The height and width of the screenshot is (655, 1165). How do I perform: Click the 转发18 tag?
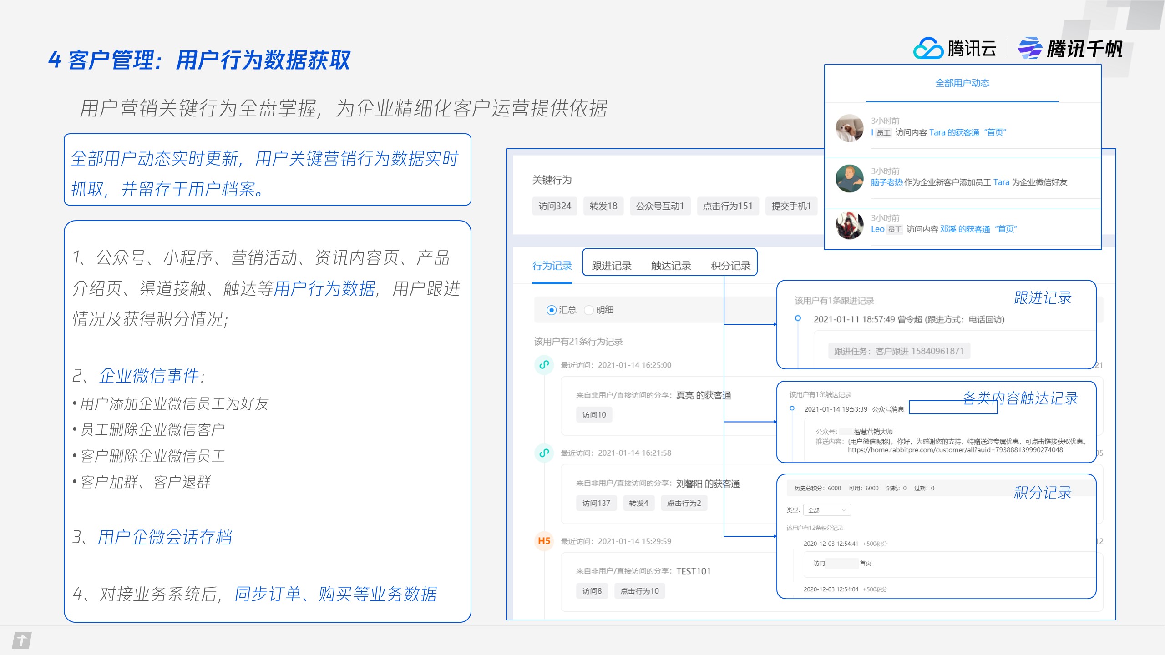603,206
